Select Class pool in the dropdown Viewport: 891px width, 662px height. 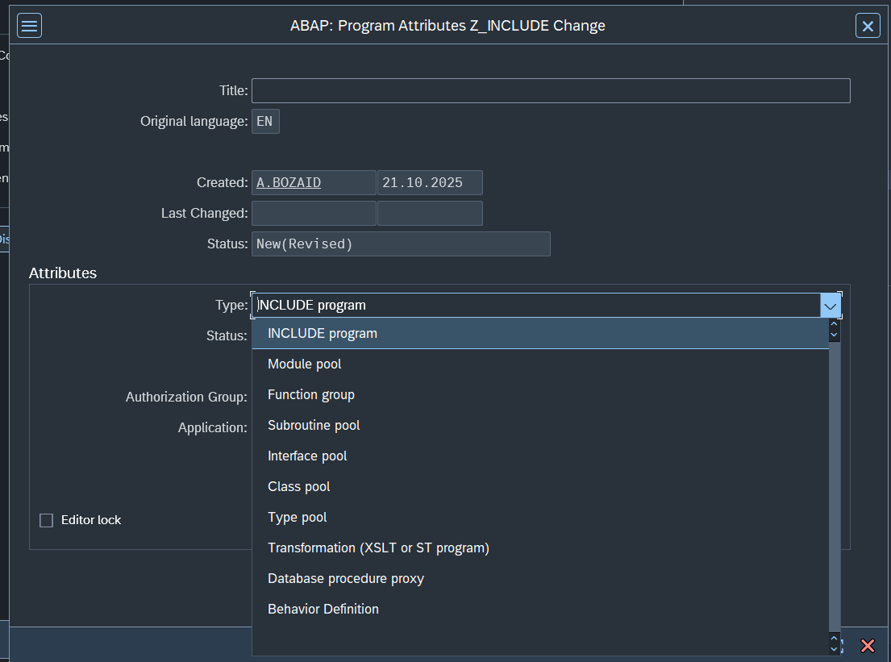(x=299, y=487)
